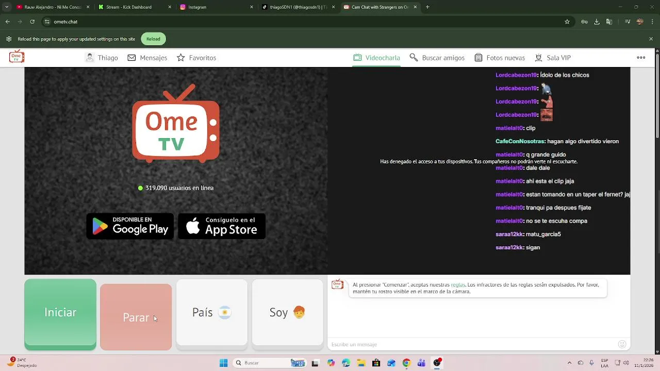This screenshot has width=660, height=371.
Task: Open Copilot from the taskbar
Action: (x=331, y=363)
